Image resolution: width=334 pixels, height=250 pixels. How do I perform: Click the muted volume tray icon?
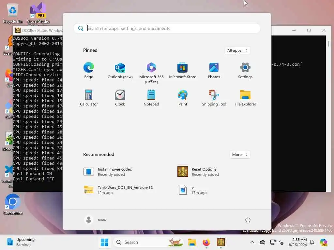[281, 242]
